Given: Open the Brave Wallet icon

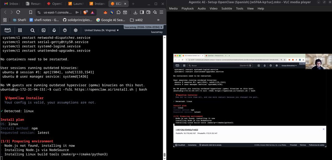Looking at the screenshot, I should [148, 12].
